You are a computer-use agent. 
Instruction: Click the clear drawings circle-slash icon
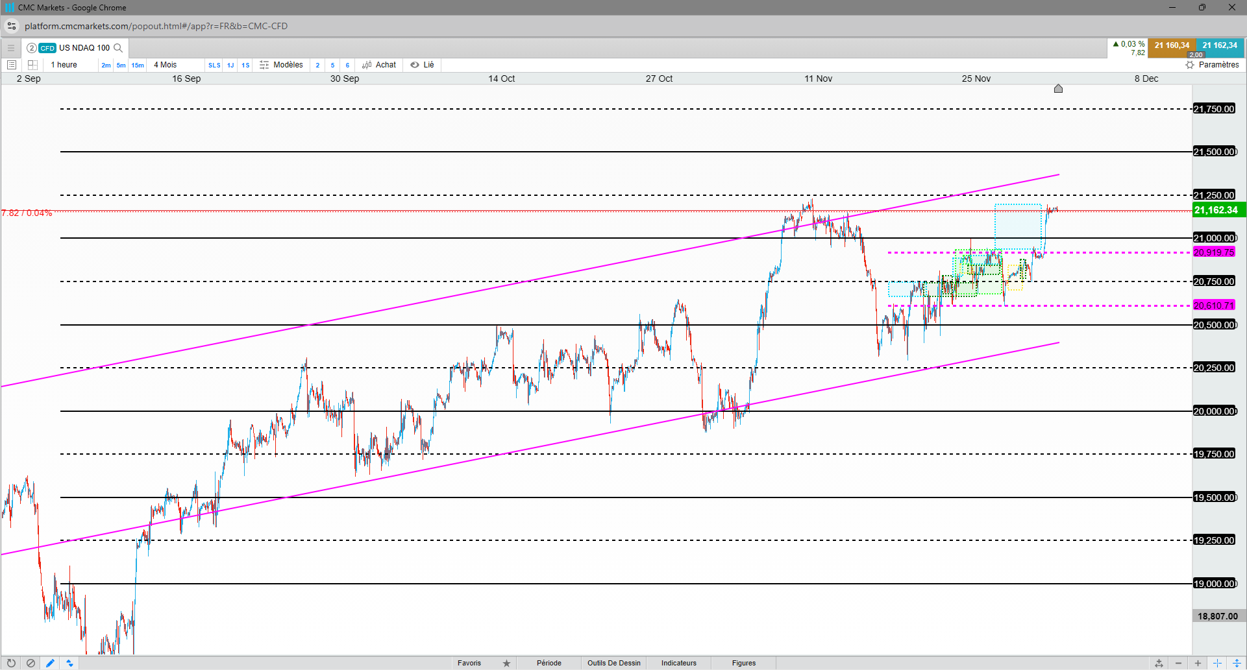pyautogui.click(x=31, y=663)
